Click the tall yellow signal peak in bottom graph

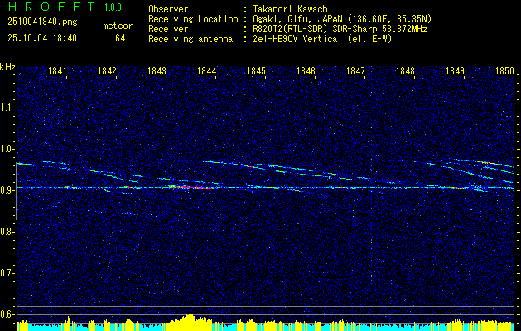click(x=190, y=322)
